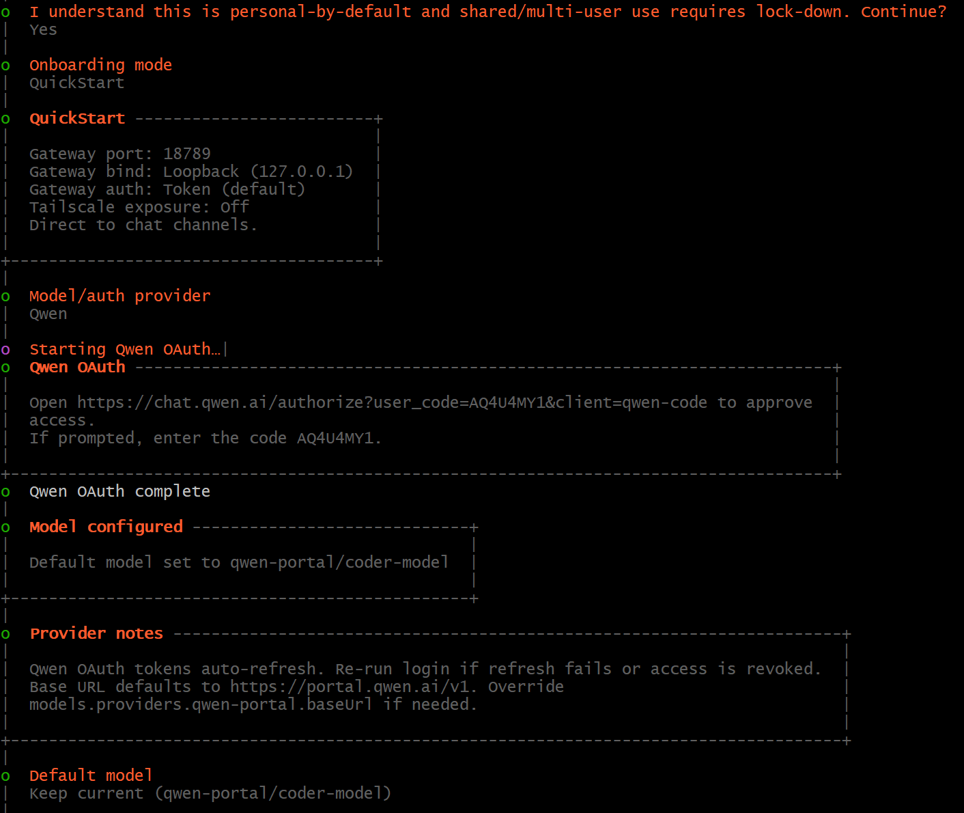Click the Default model set to qwen-portal/coder-model line
Screen dimensions: 964x813
(x=239, y=563)
